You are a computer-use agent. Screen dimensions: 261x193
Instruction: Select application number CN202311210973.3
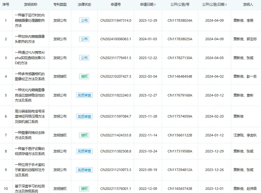pyautogui.click(x=116, y=170)
